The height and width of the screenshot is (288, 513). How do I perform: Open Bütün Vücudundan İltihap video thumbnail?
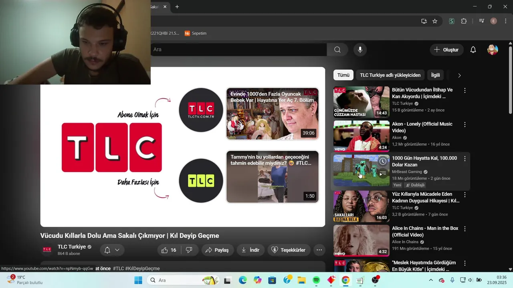tap(362, 102)
